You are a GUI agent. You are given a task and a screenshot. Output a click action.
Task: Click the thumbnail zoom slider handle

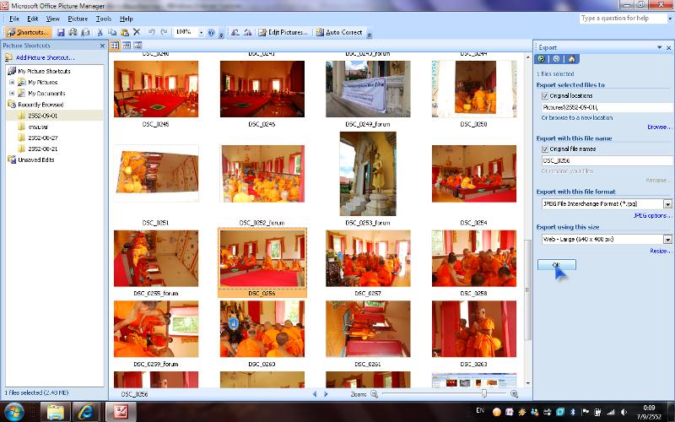[483, 393]
